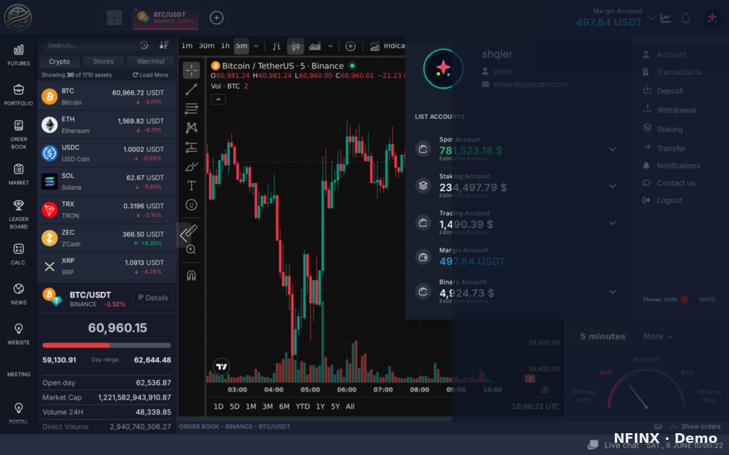Screen dimensions: 729x455
Task: Open the chart style dropdown arrow
Action: coord(330,46)
